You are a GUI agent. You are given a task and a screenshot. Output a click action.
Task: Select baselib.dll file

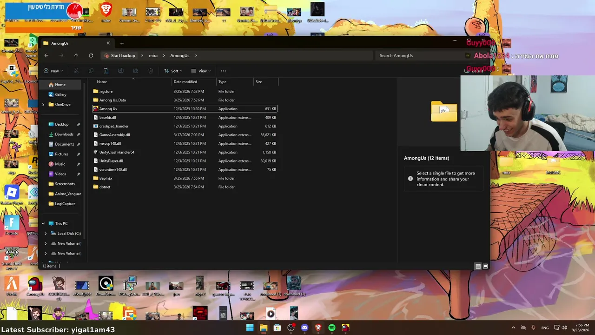[x=185, y=117]
